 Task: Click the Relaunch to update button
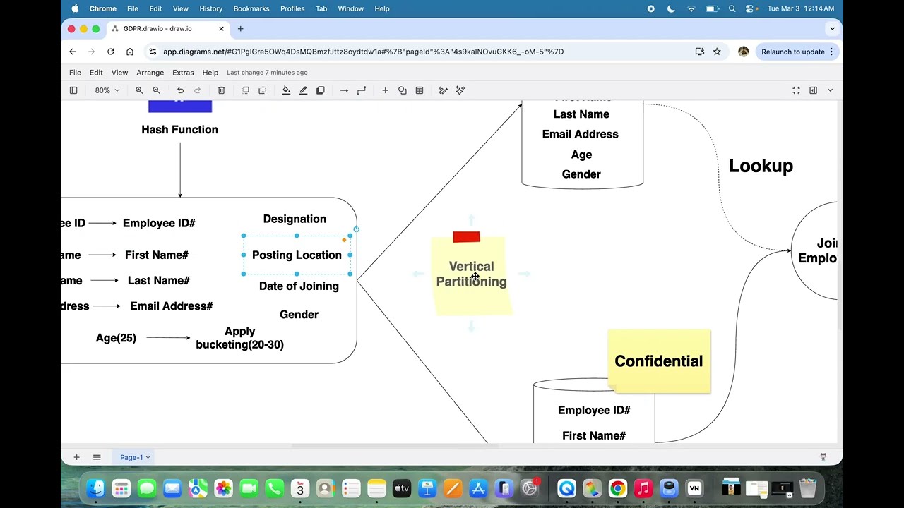[x=798, y=52]
